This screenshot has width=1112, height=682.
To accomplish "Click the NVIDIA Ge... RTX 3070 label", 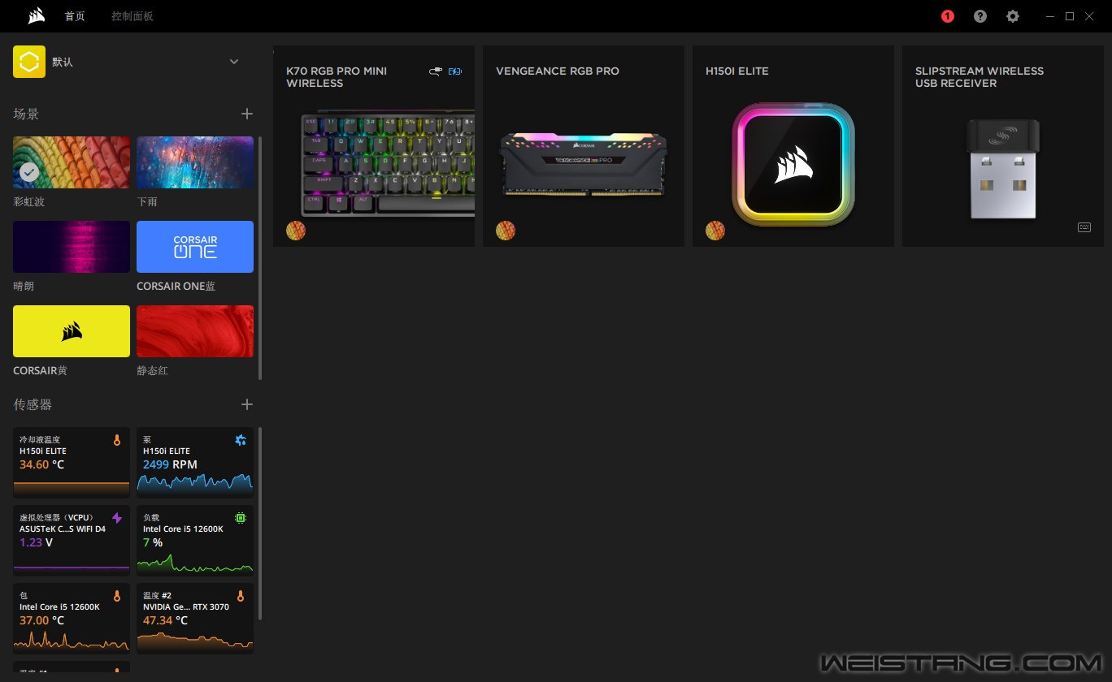I will click(x=186, y=607).
